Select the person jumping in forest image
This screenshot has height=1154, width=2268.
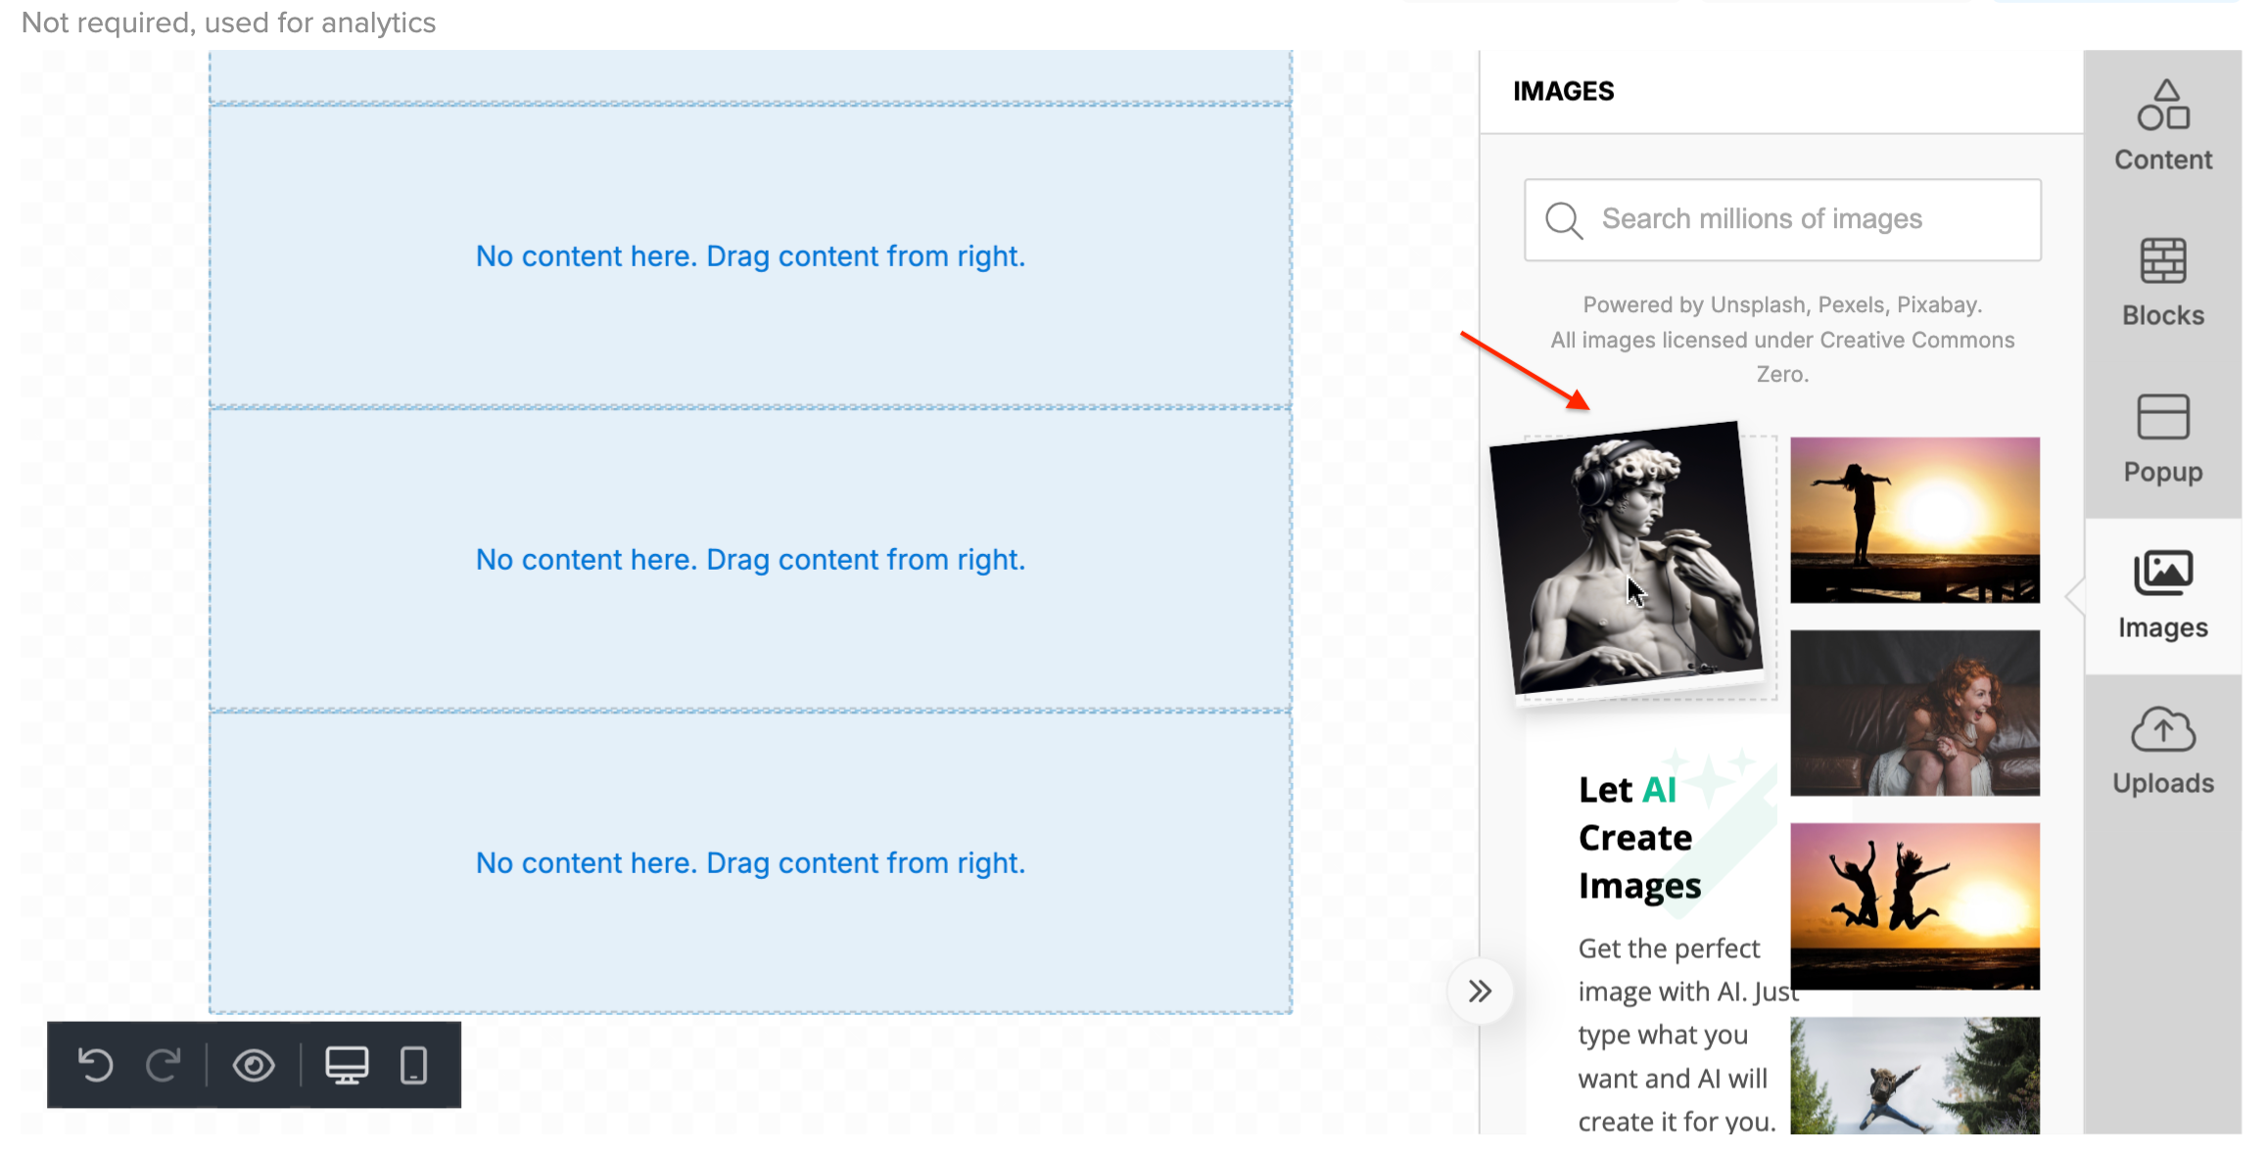point(1914,1076)
